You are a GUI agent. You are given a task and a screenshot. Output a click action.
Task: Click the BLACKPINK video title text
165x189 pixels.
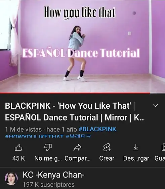[75, 111]
